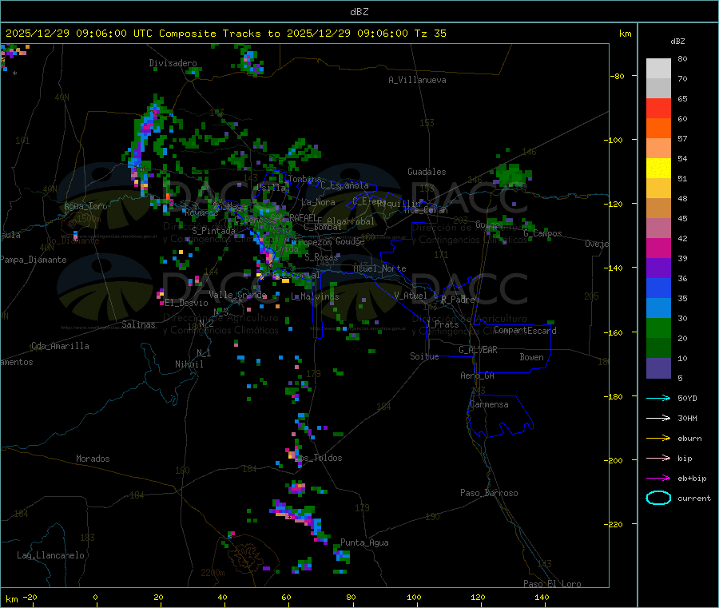The image size is (719, 608).
Task: Click the 'G_ALVEAR' location label
Action: (x=478, y=350)
